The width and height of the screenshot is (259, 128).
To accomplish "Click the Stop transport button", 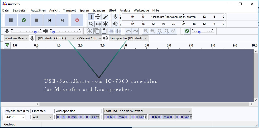I will click(36, 20).
